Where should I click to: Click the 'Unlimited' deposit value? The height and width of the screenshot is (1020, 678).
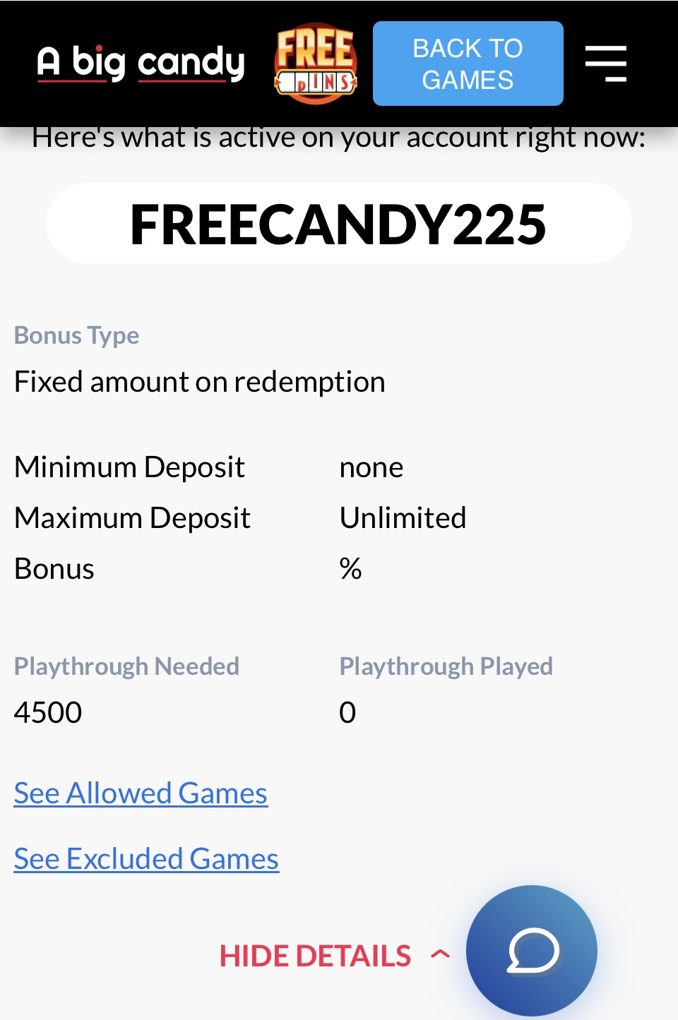403,518
